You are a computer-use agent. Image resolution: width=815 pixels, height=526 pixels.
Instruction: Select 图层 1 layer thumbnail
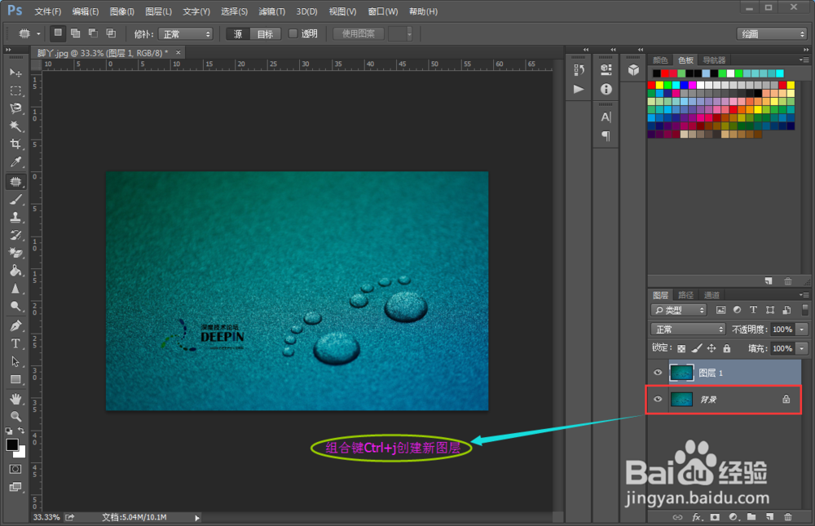681,373
